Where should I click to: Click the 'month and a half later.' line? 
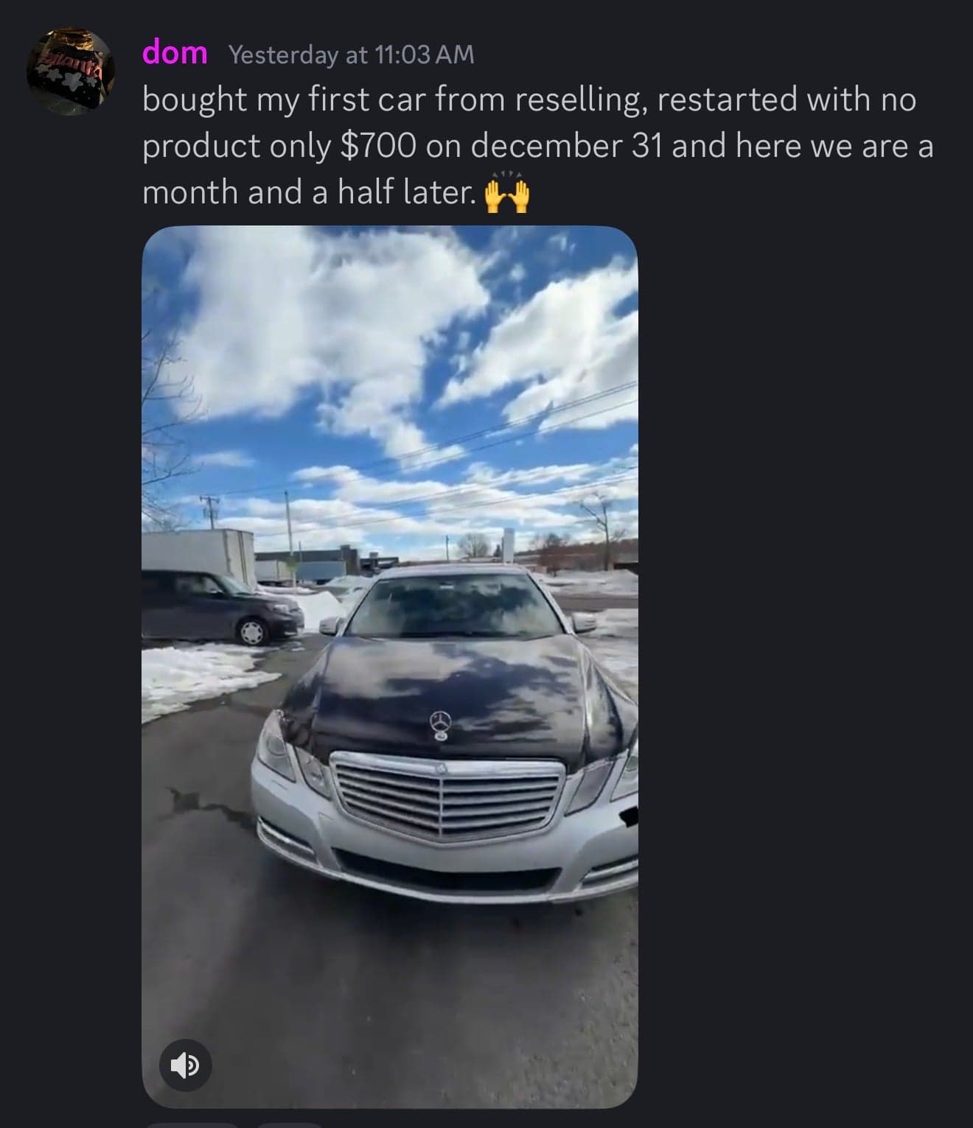tap(308, 192)
